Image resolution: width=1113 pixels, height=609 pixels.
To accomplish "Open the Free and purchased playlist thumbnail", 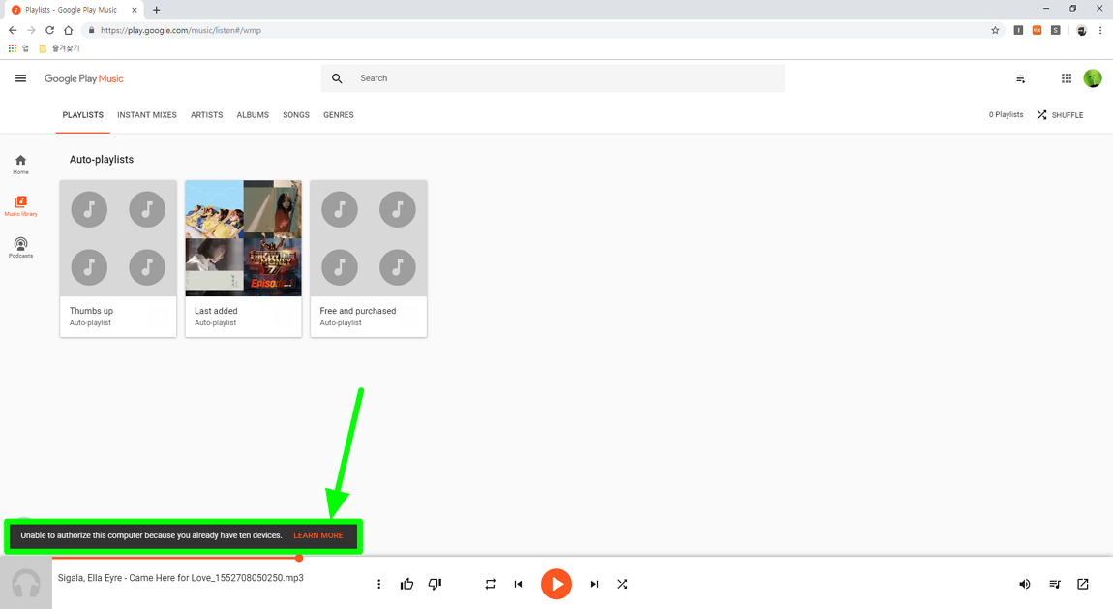I will point(369,238).
